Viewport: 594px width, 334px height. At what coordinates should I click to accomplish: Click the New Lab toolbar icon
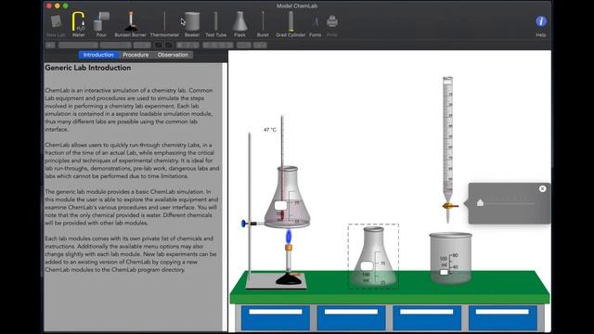coord(56,25)
